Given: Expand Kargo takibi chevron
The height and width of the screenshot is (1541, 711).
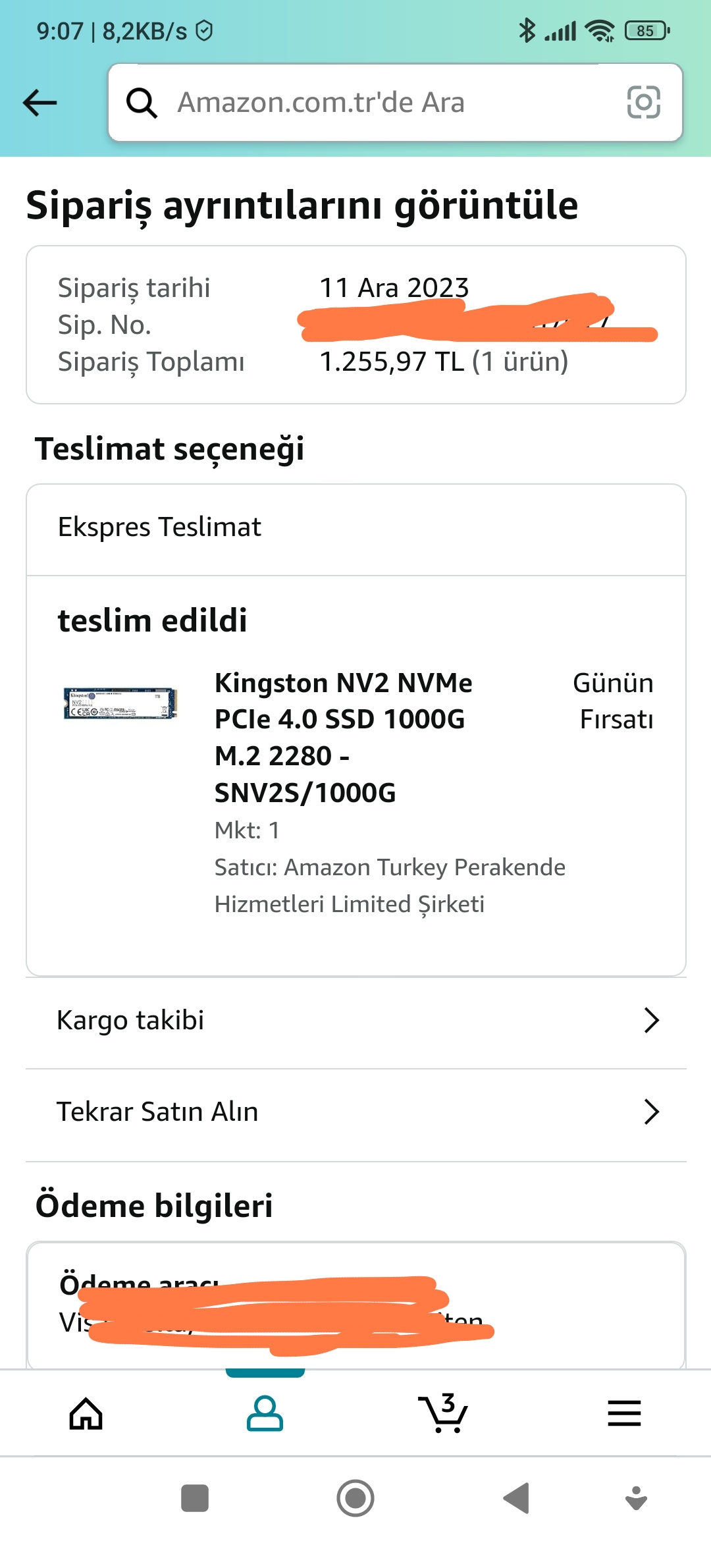Looking at the screenshot, I should click(x=651, y=1020).
